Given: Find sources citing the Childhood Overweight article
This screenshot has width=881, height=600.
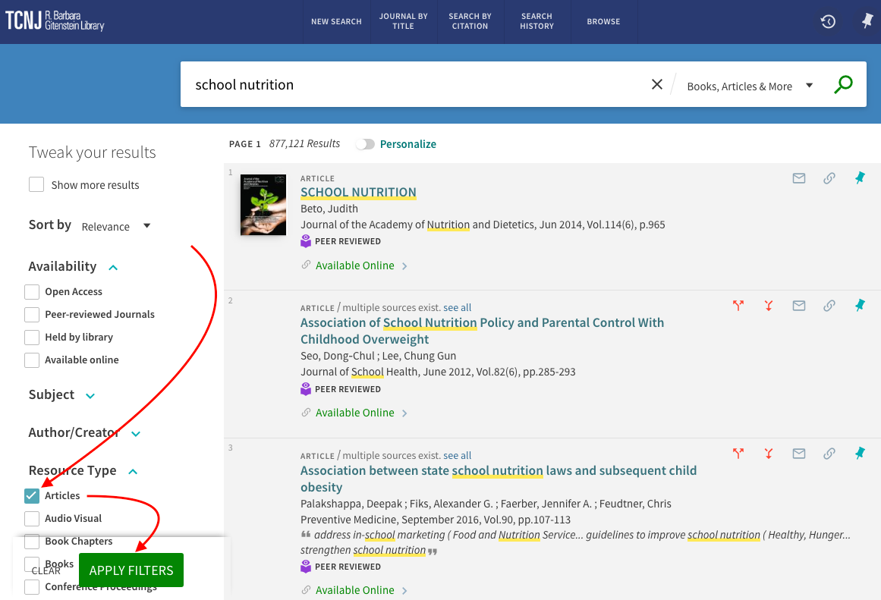Looking at the screenshot, I should click(738, 305).
